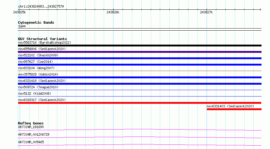This screenshot has height=149, width=270.
Task: Click the blue bar under nsv6321418
Action: point(140,84)
